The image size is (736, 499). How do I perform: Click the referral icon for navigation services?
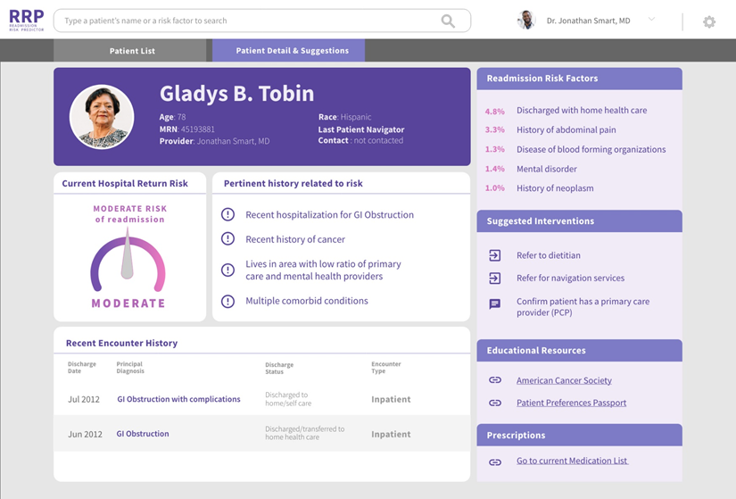(x=495, y=279)
